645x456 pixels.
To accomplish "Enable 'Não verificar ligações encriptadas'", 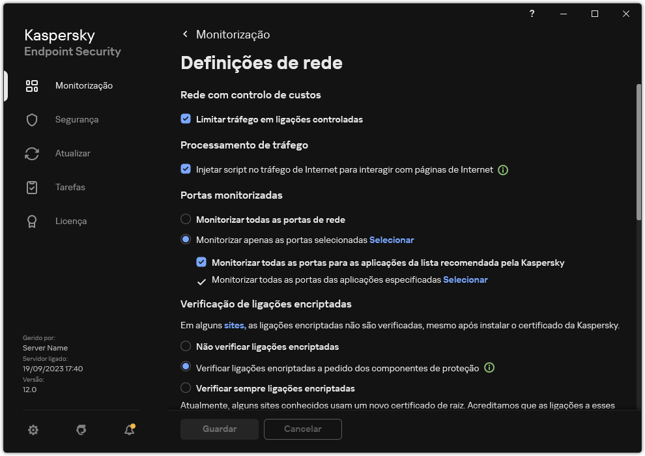I will point(186,347).
